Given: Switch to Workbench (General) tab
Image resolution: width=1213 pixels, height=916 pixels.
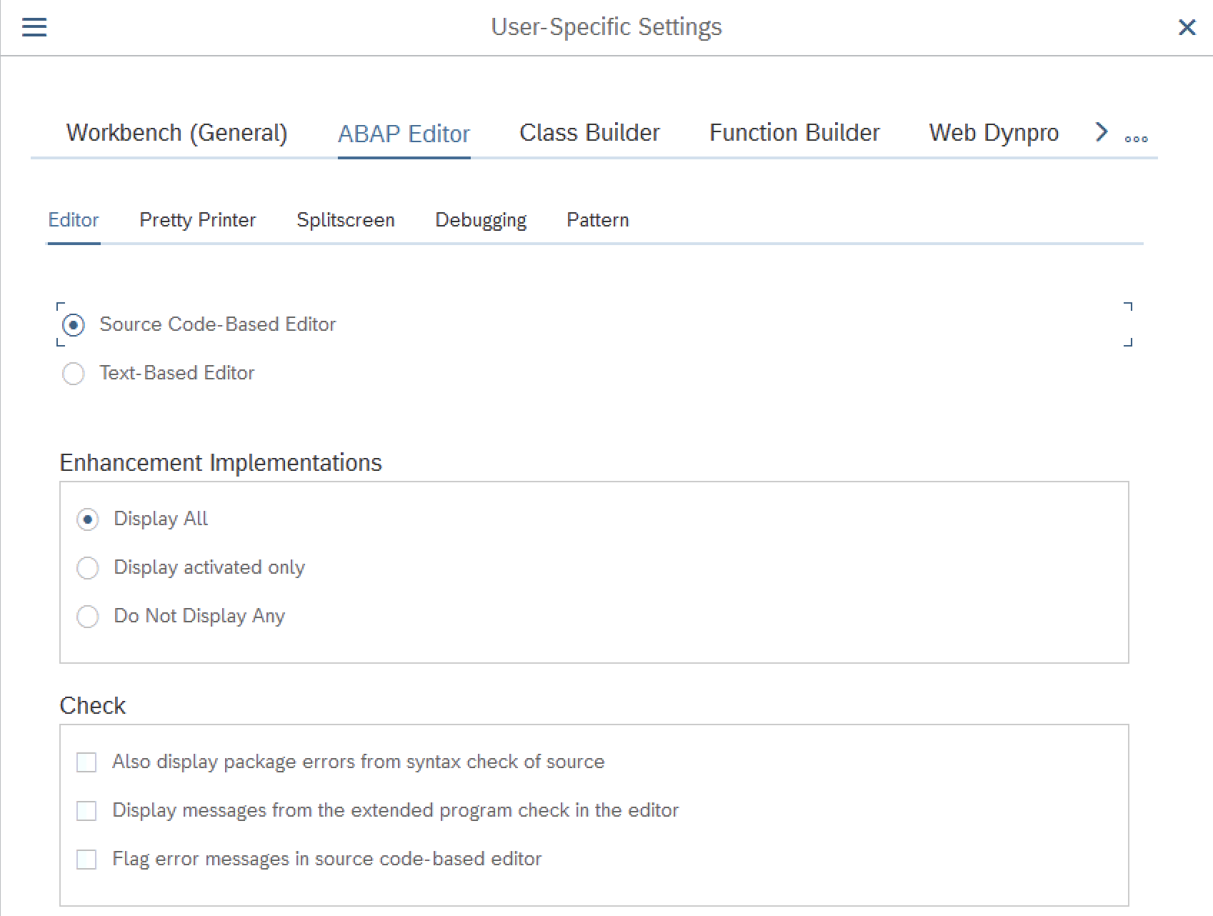Looking at the screenshot, I should 176,133.
